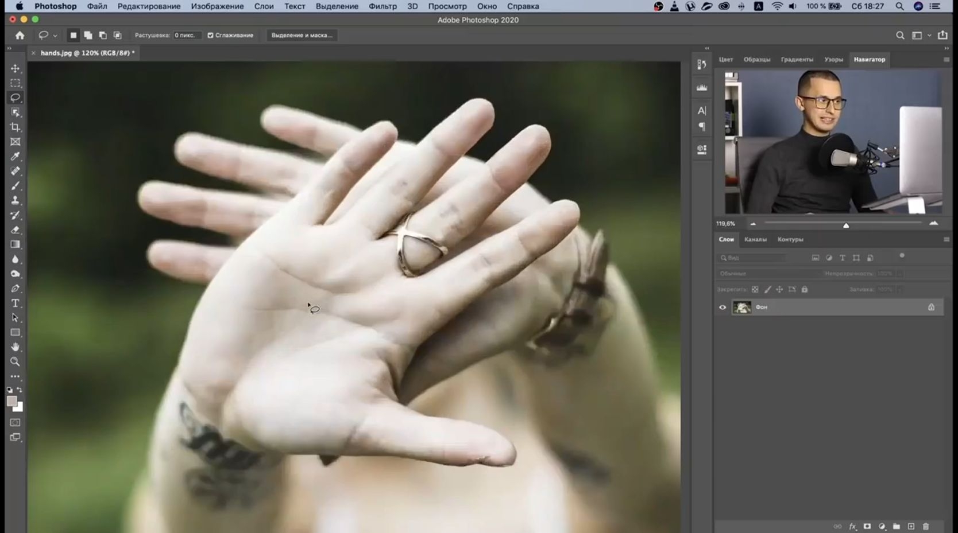Select the Move tool
958x533 pixels.
point(16,68)
